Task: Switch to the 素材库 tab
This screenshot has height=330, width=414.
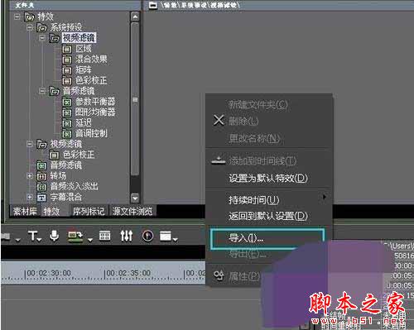Action: click(x=25, y=212)
